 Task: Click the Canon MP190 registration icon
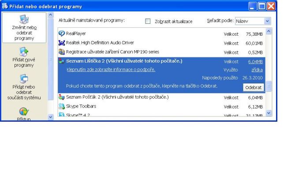tap(62, 52)
